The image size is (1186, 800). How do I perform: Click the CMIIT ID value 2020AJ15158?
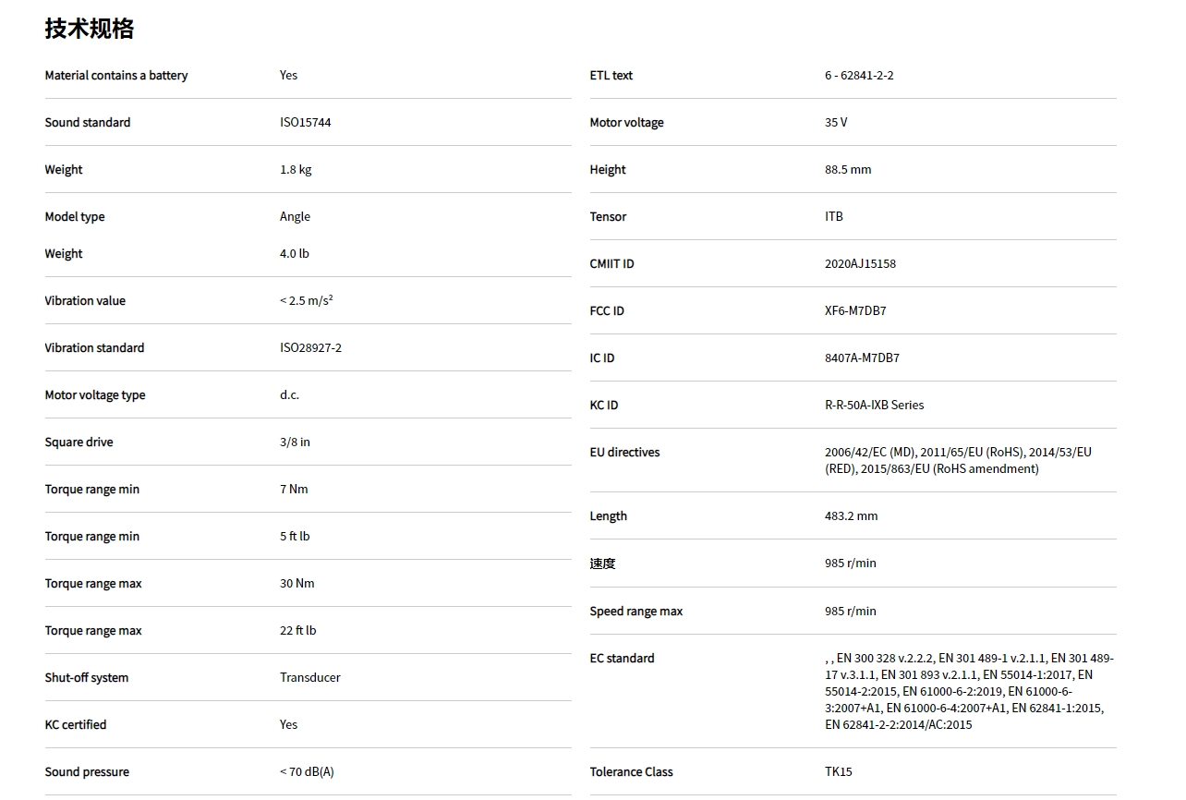pyautogui.click(x=860, y=263)
